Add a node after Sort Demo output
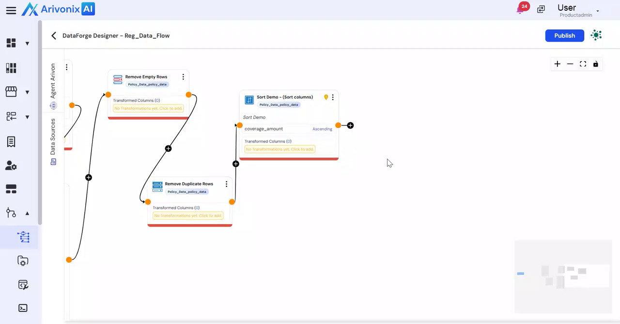 tap(350, 126)
